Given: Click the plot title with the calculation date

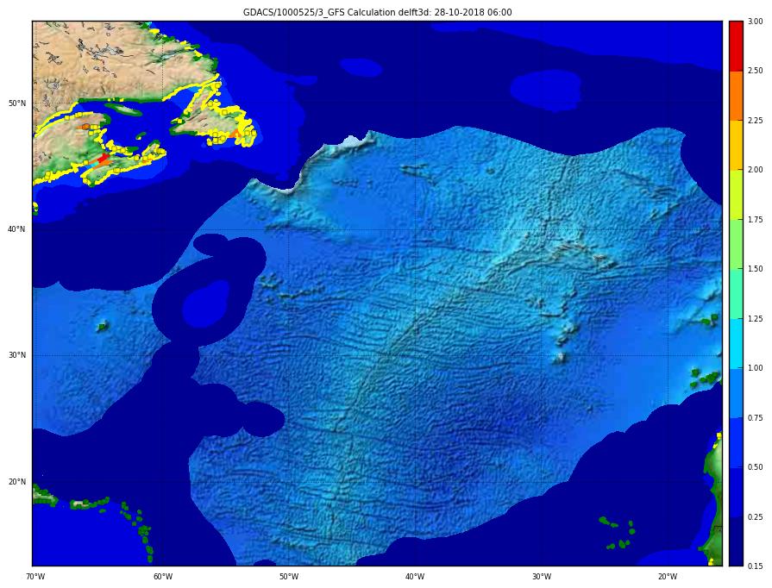Looking at the screenshot, I should click(377, 12).
